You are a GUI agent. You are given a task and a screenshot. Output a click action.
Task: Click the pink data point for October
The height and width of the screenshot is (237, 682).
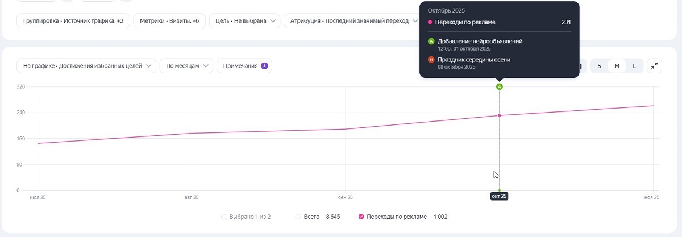[x=500, y=116]
